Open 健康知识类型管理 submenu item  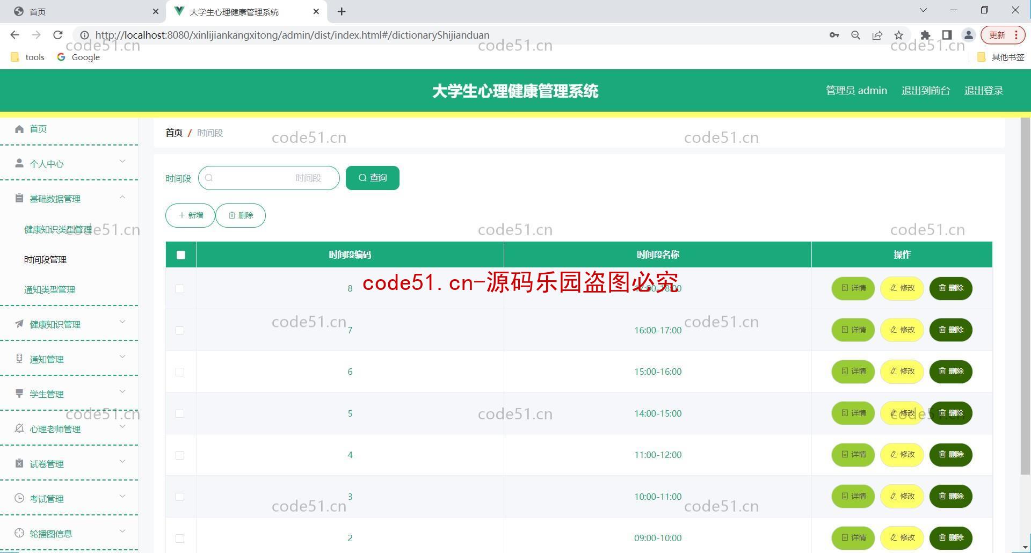click(58, 230)
